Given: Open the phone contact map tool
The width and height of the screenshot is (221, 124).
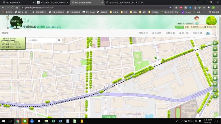Looking at the screenshot, I should click(215, 96).
